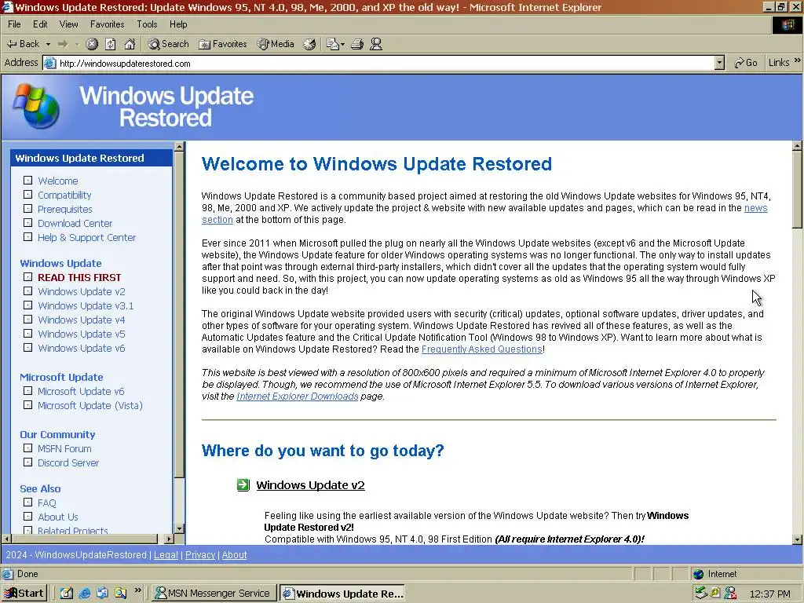Viewport: 804px width, 603px height.
Task: Open READ THIS FIRST sidebar link
Action: point(79,277)
